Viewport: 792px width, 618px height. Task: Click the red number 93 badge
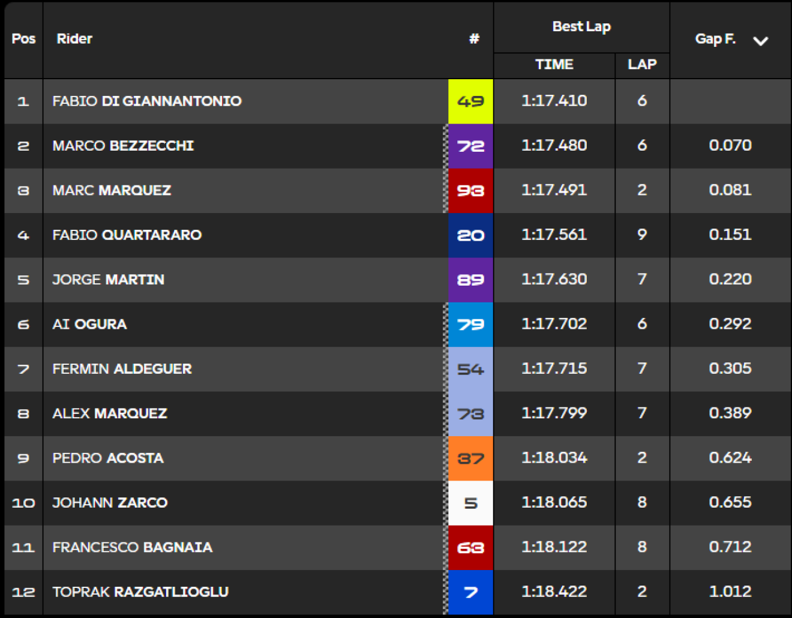click(x=470, y=191)
